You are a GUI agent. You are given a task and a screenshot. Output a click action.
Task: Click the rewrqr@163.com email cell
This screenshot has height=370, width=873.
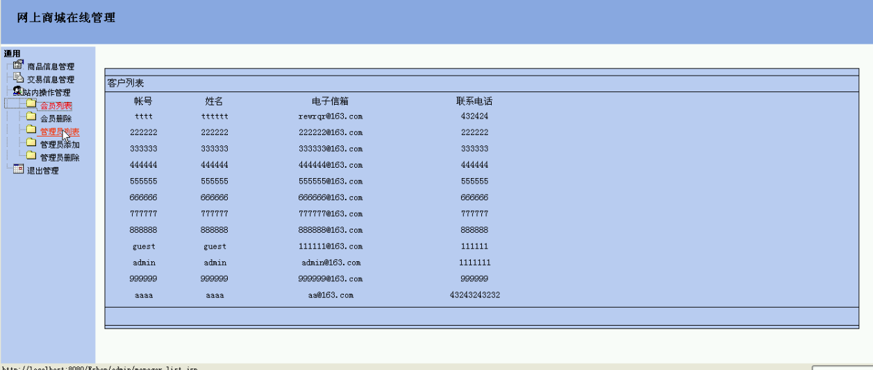tap(331, 116)
